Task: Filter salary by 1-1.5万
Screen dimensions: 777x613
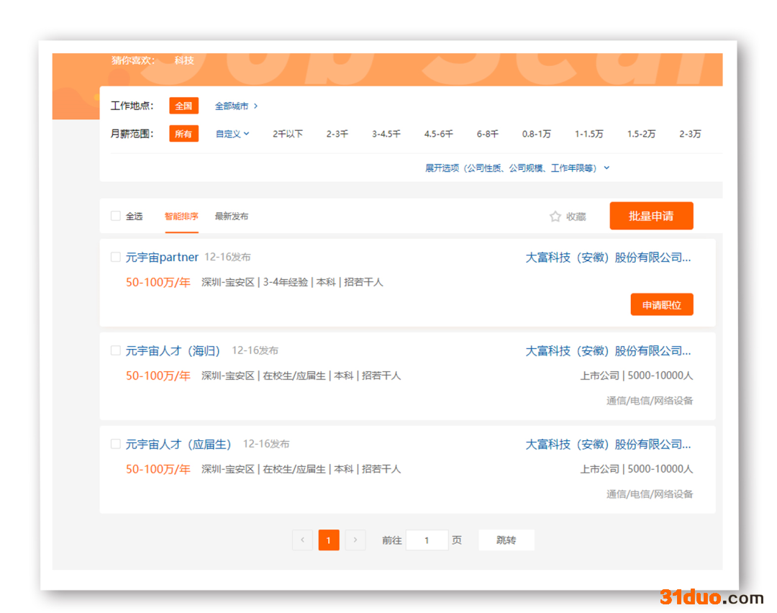Action: [589, 134]
